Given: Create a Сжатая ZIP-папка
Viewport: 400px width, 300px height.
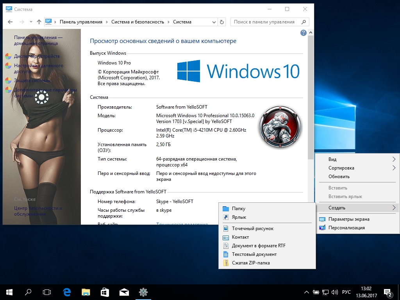Looking at the screenshot, I should click(x=267, y=263).
